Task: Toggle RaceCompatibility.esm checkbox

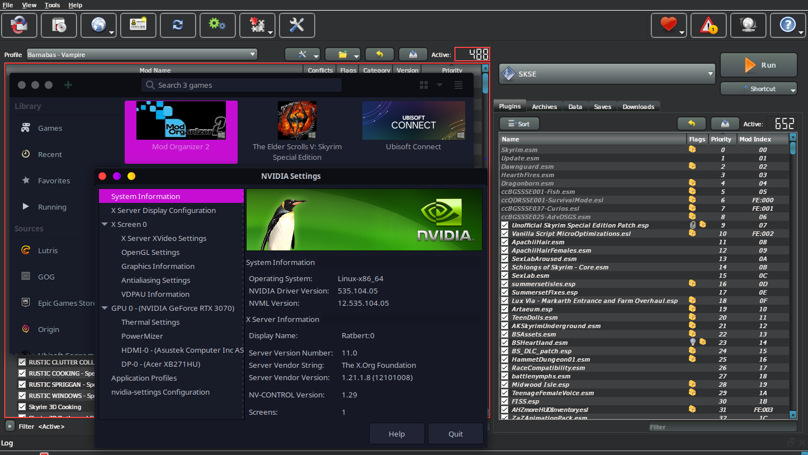Action: tap(505, 368)
